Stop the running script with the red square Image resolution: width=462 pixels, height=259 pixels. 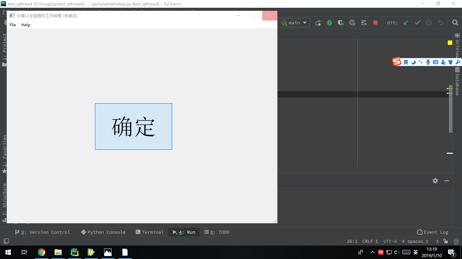tap(375, 23)
